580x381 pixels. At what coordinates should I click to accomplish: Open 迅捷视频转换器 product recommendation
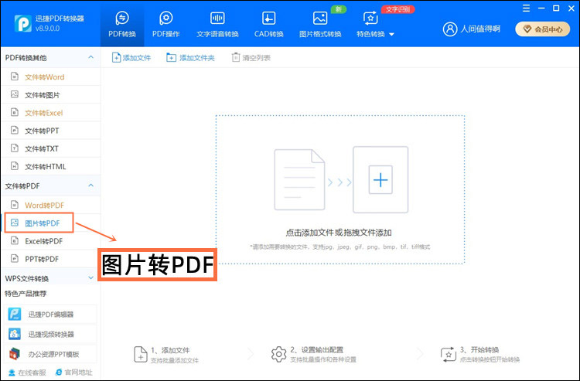pos(51,335)
